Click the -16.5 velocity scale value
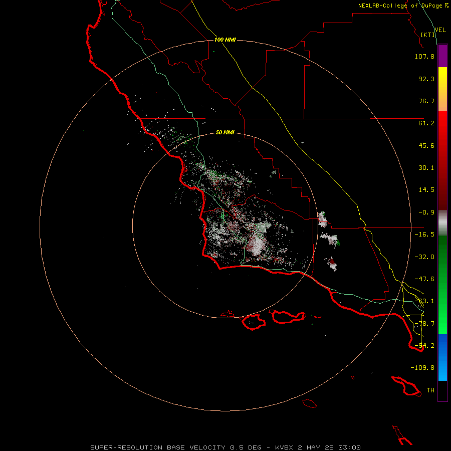 [424, 235]
